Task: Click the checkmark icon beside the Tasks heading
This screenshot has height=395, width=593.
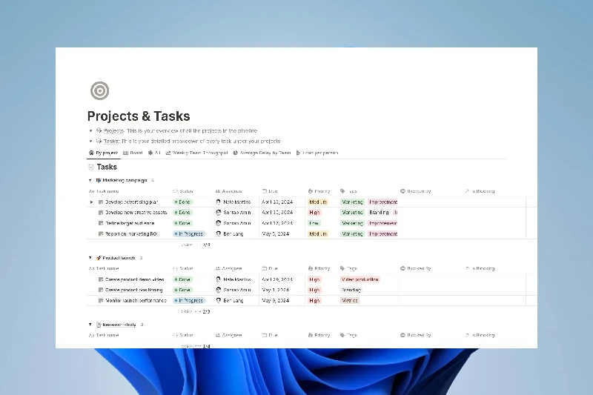Action: [91, 167]
